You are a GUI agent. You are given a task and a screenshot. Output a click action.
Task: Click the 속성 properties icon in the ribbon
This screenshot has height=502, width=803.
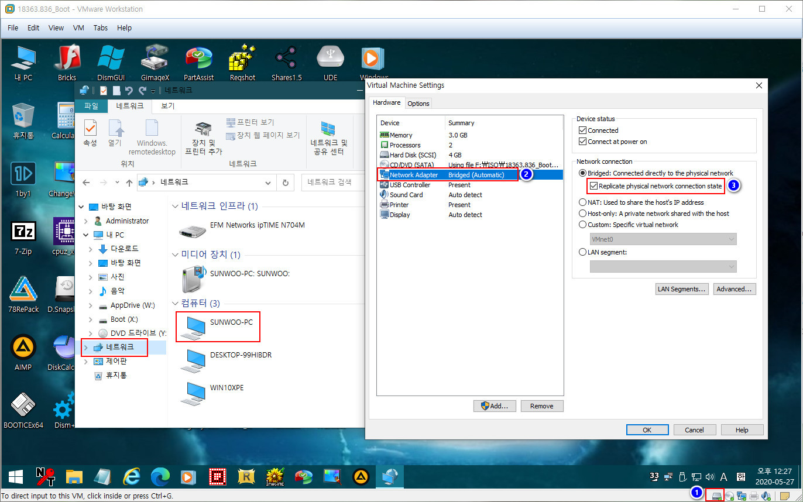tap(90, 132)
